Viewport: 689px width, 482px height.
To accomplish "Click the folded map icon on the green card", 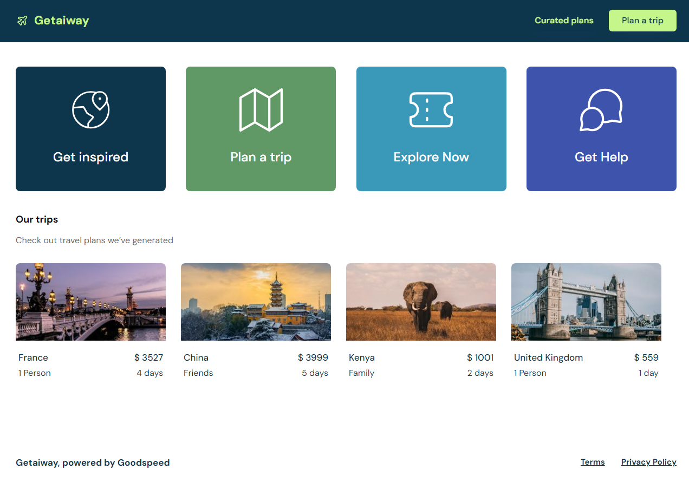I will 261,110.
